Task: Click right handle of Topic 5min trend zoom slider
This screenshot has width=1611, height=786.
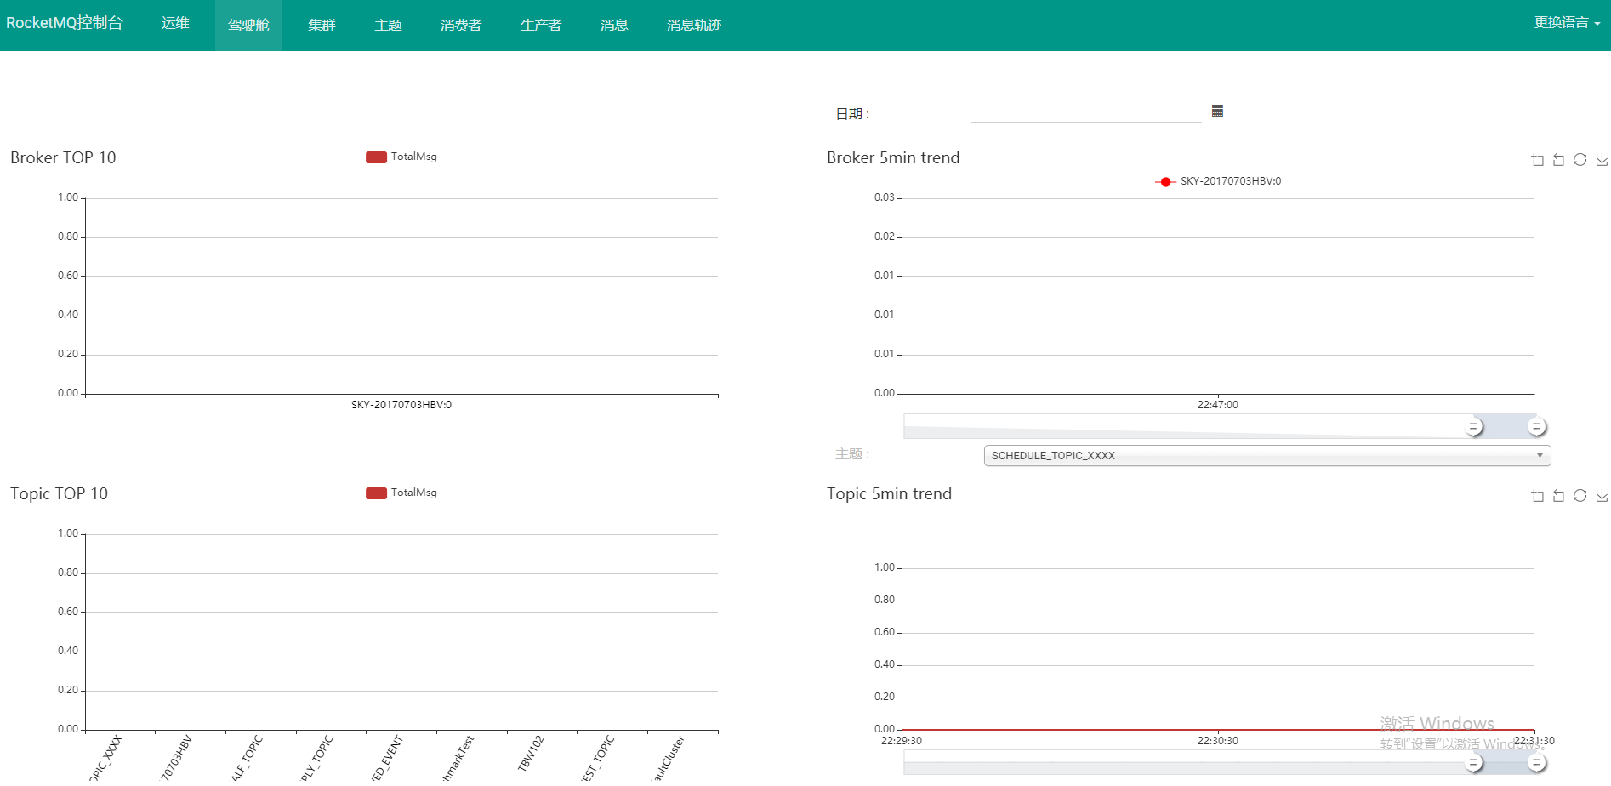Action: click(1535, 762)
